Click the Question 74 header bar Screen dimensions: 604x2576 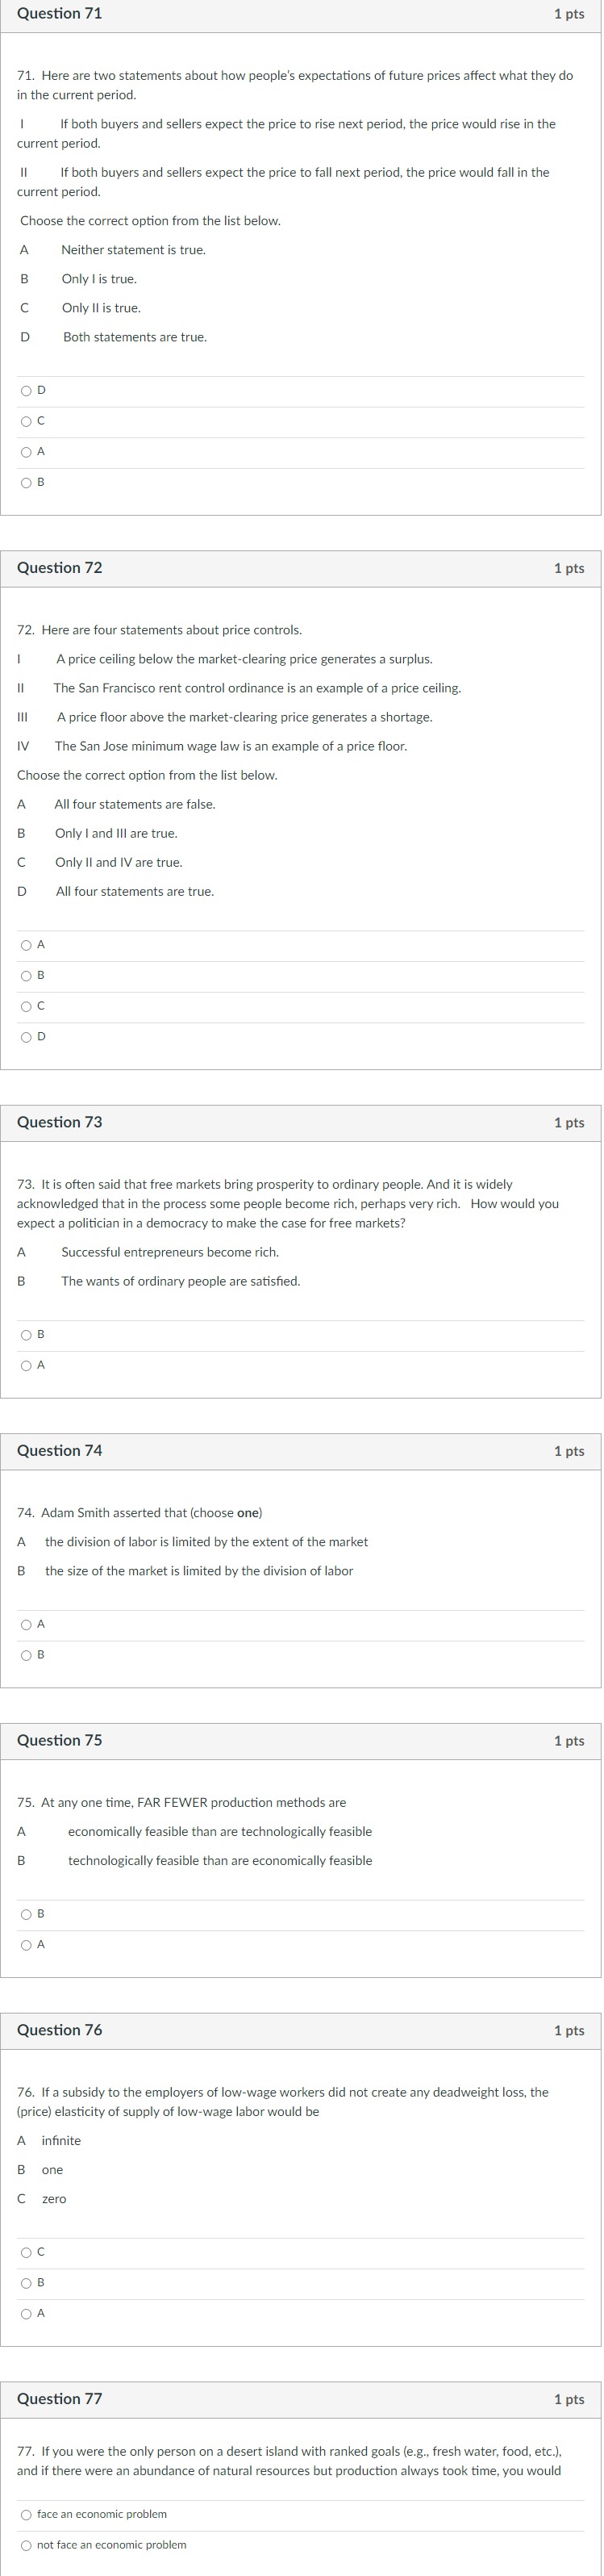click(302, 1450)
